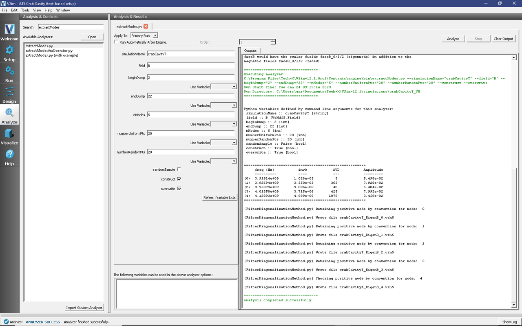Enable the randomSample checkbox
This screenshot has width=522, height=326.
tap(179, 170)
